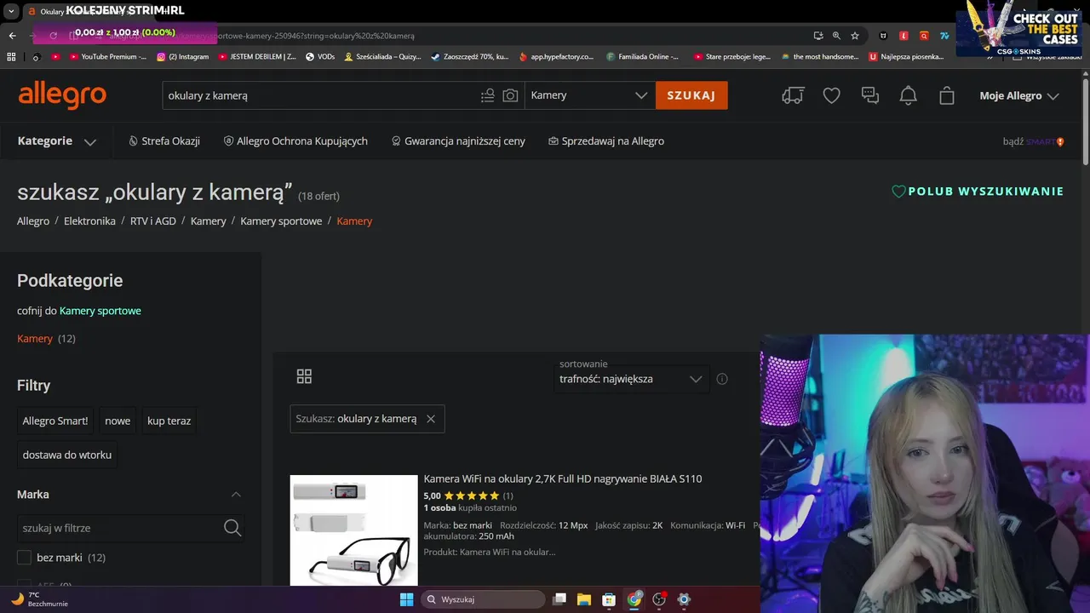Click the magnifier in brand filter search
The height and width of the screenshot is (613, 1090).
232,528
